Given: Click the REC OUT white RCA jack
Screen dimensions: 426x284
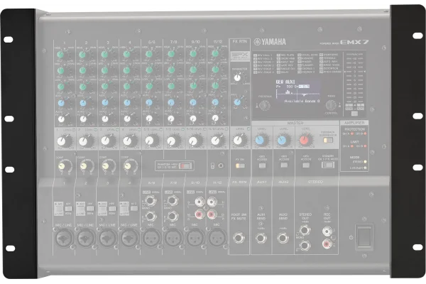Looking at the screenshot, I should 327,231.
